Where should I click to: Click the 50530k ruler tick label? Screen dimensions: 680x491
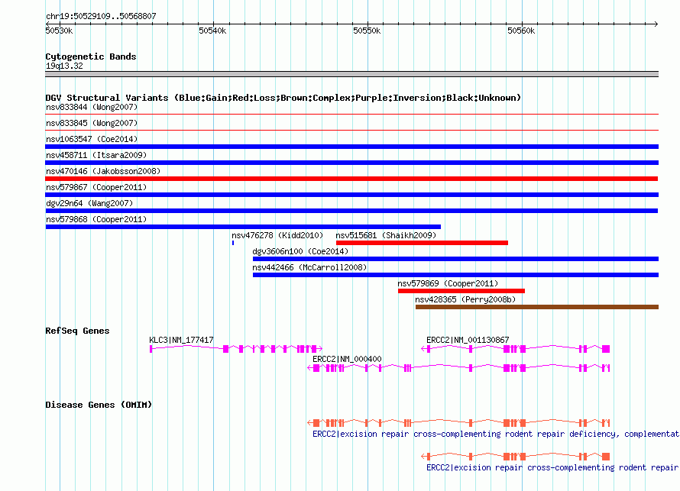point(59,31)
